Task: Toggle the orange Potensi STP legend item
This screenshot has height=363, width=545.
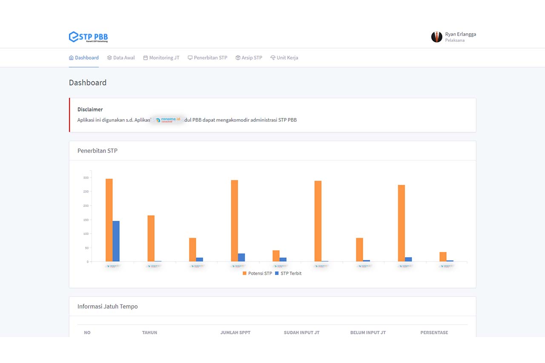Action: pos(257,273)
